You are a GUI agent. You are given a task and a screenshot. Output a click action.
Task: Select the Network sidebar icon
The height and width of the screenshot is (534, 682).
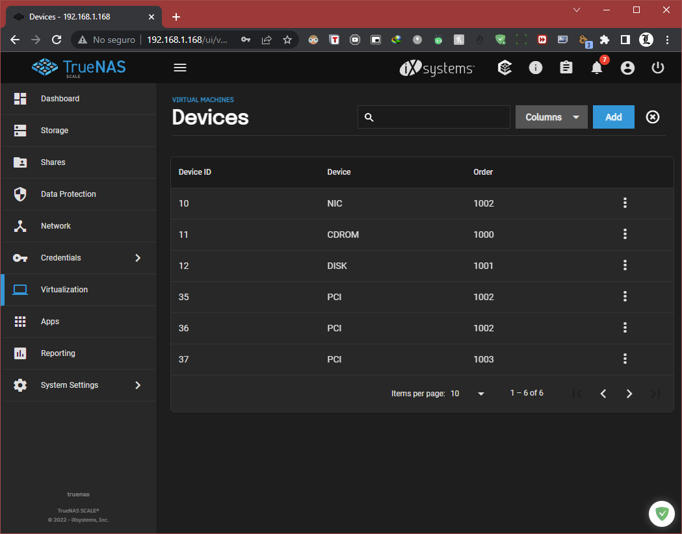tap(20, 226)
